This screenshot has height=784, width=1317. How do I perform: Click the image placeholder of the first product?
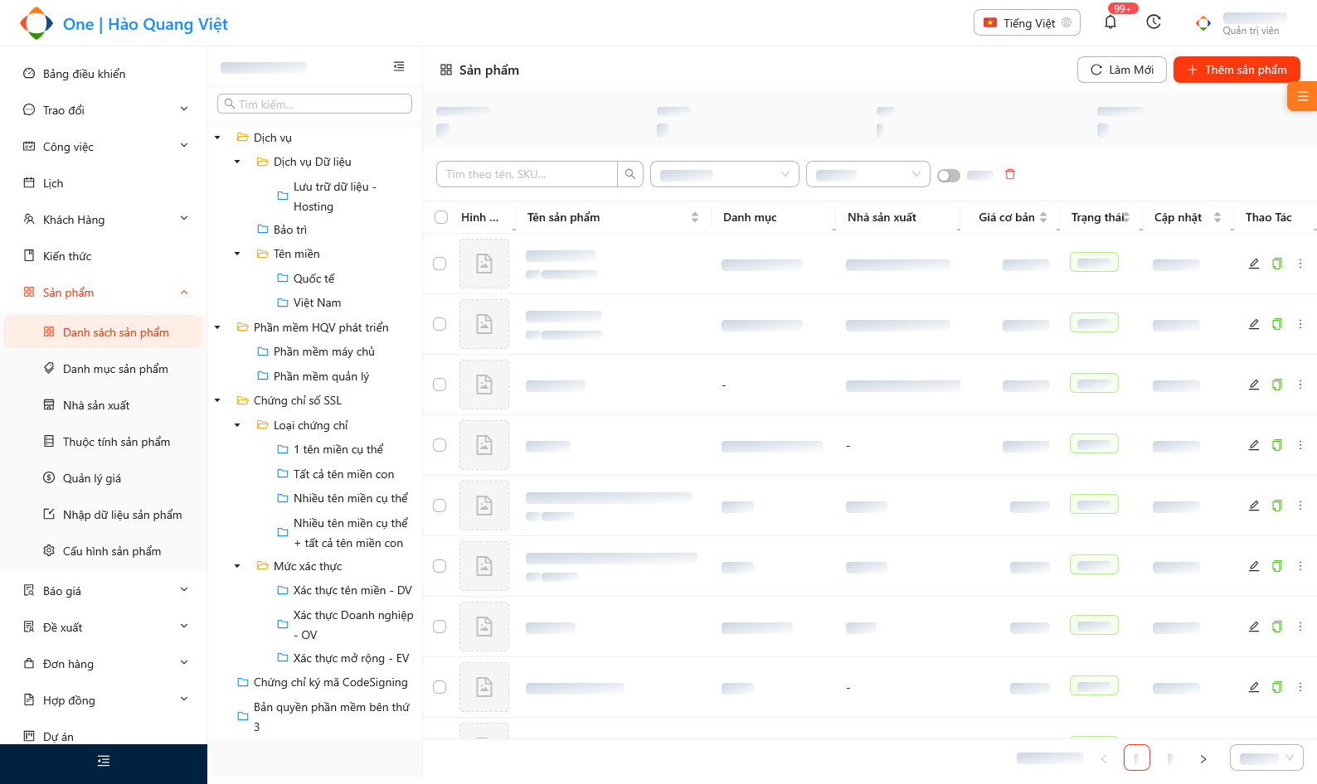(x=484, y=264)
